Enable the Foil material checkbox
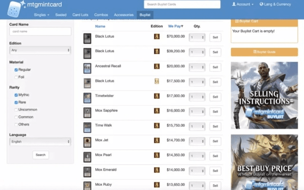The width and height of the screenshot is (304, 190). 16,77
